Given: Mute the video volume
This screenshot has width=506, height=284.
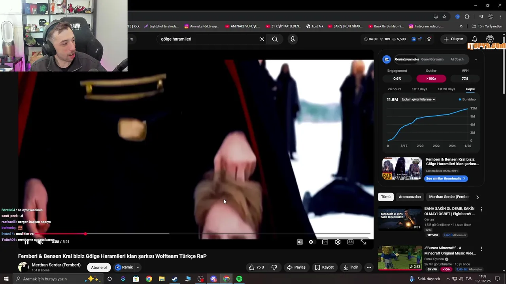Looking at the screenshot, I should click(40, 242).
